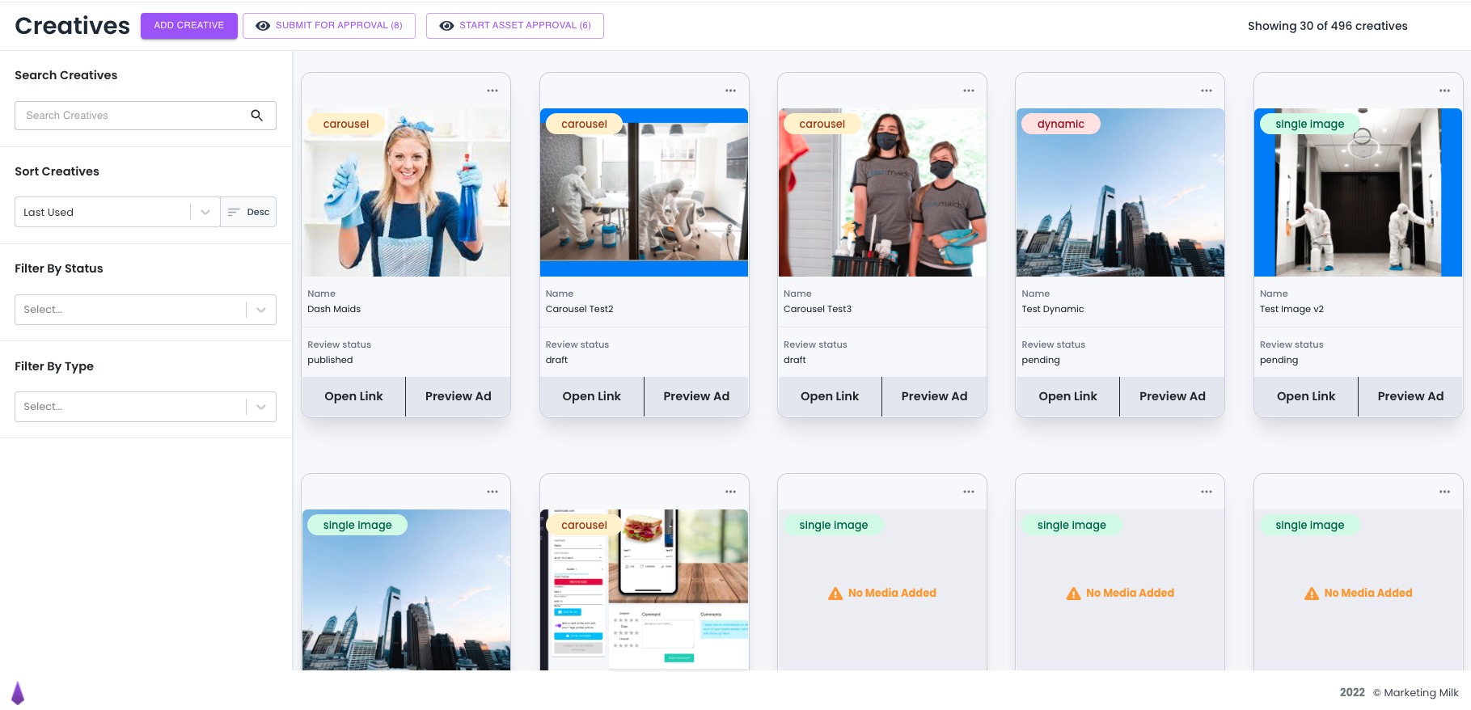Click the dynamic tag on Test Dynamic
Screen dimensions: 1471x710
point(1060,124)
